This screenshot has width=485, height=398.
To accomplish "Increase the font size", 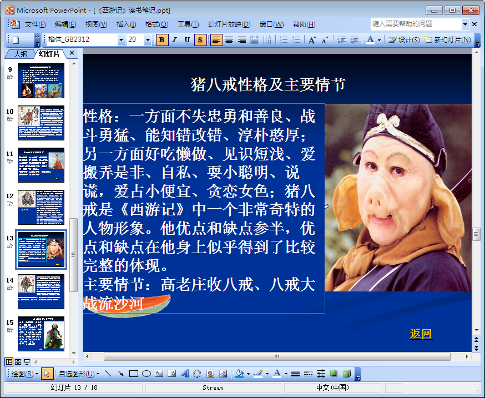I will (312, 39).
